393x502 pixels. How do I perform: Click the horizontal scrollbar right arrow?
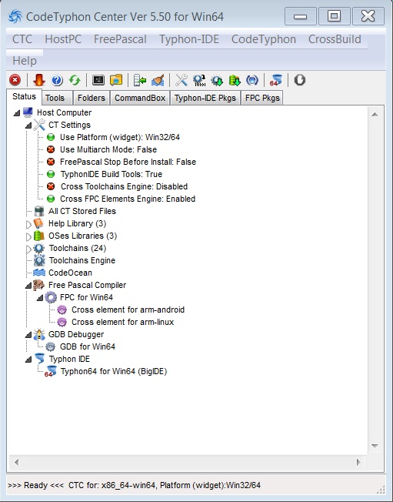pos(358,462)
